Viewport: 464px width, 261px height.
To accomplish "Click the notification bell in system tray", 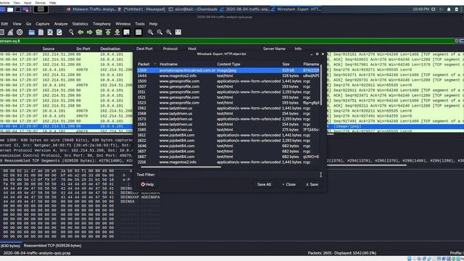I will click(x=449, y=9).
